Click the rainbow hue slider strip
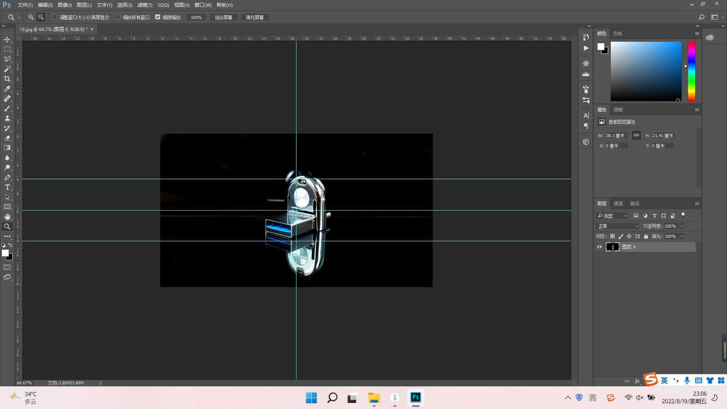 tap(691, 71)
